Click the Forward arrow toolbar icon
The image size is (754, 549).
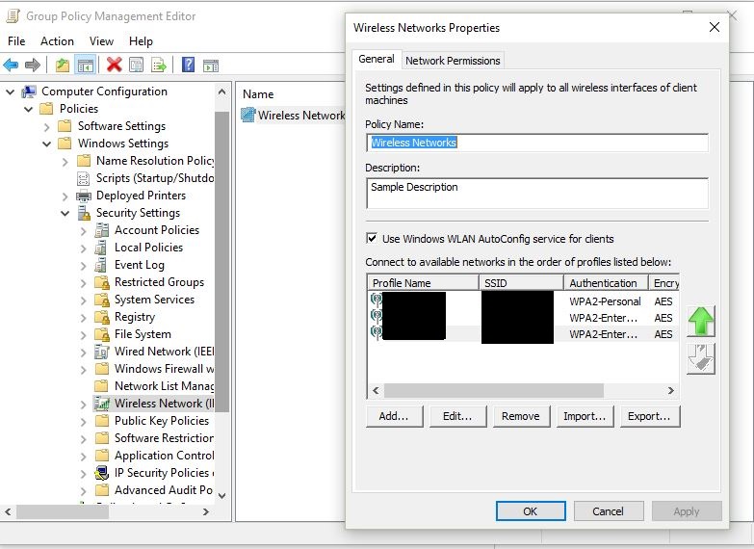[x=32, y=65]
